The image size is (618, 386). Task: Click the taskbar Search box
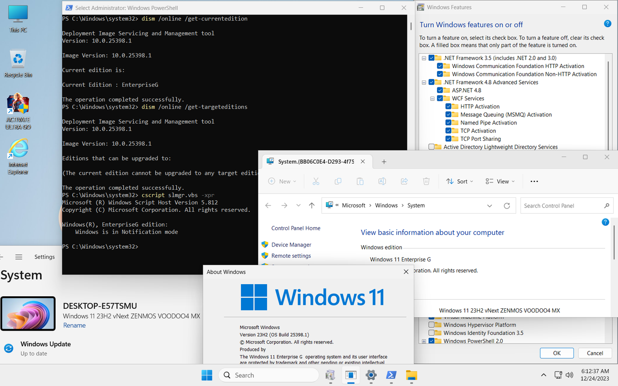pos(268,375)
